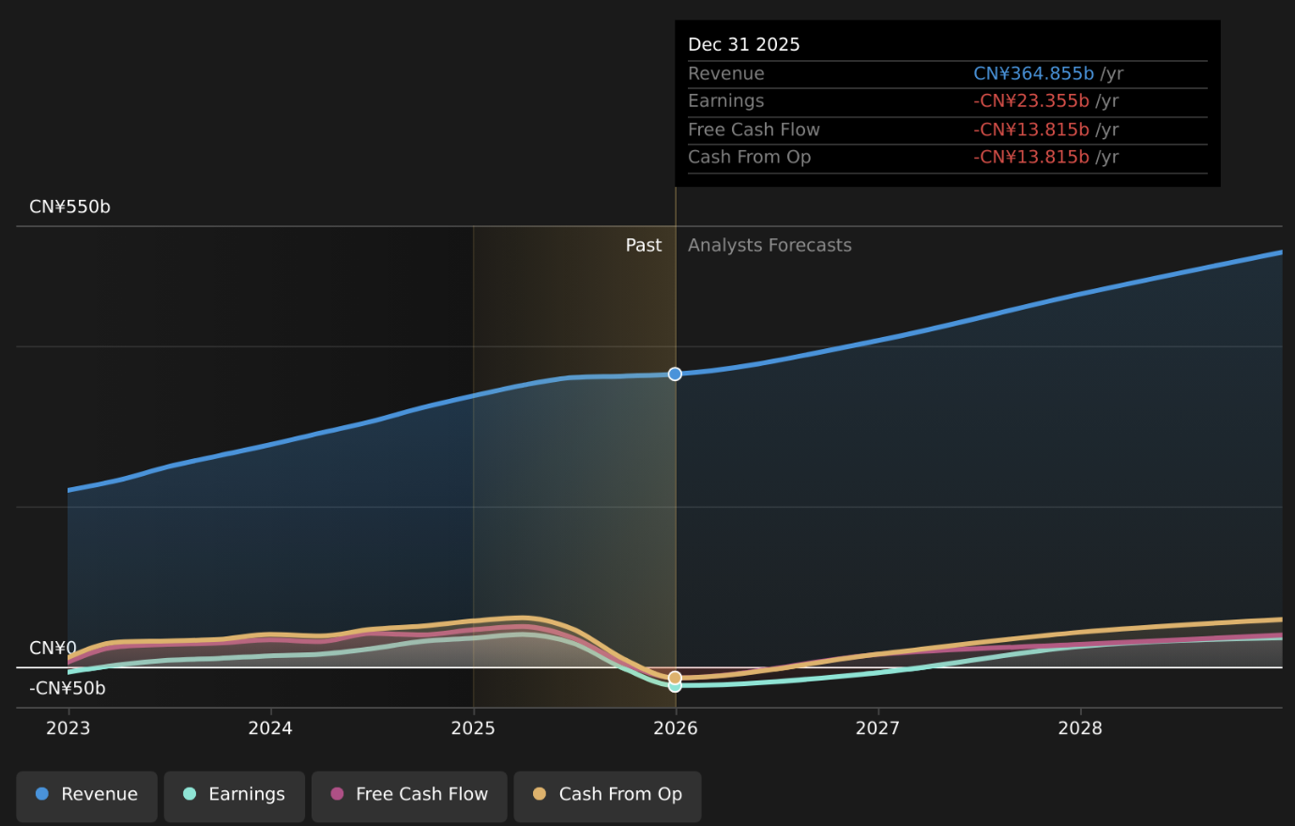Hide the Earnings series via legend

235,795
